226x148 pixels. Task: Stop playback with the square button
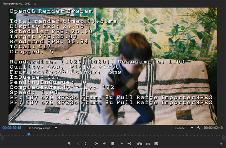click(113, 143)
